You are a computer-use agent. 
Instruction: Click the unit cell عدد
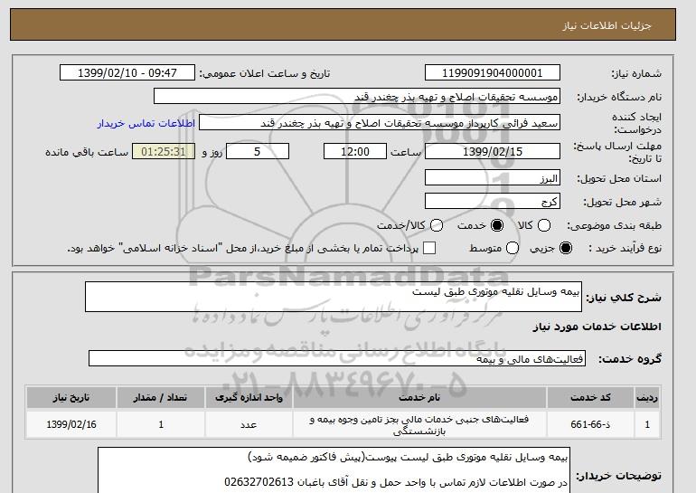(249, 424)
